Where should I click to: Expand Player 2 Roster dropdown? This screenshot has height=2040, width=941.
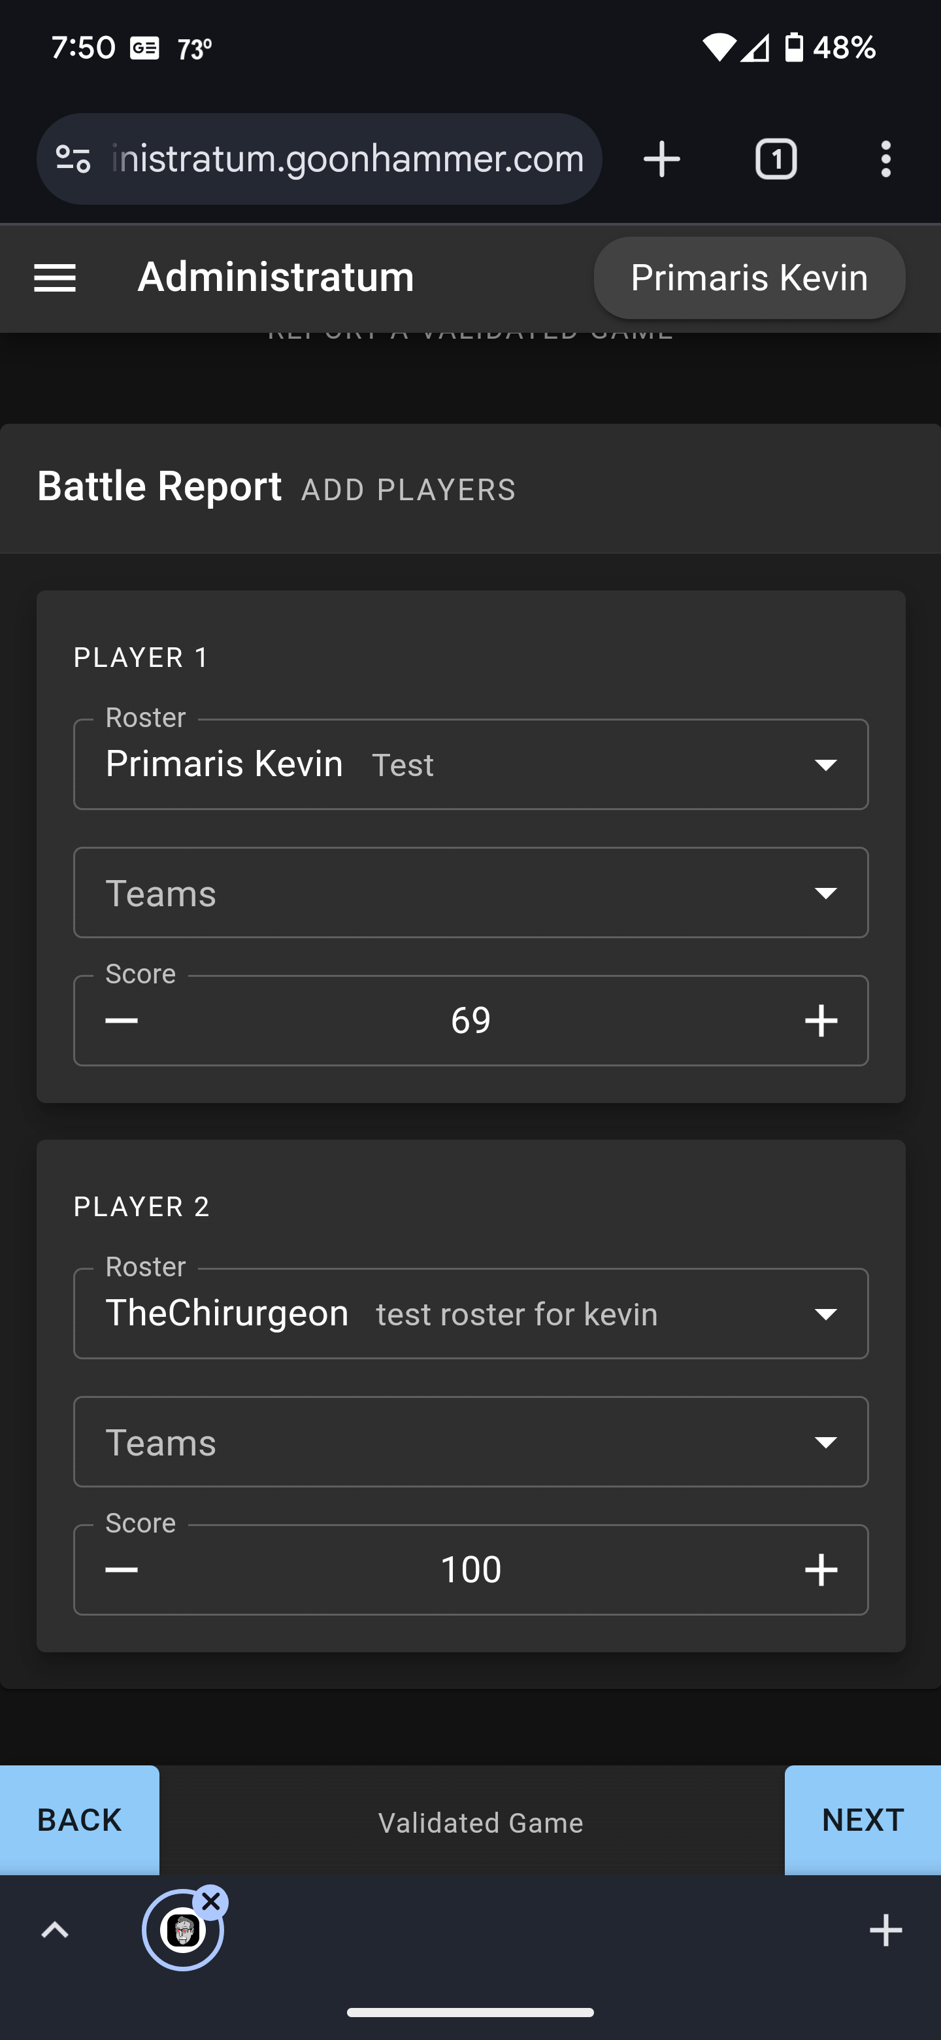[x=825, y=1315]
